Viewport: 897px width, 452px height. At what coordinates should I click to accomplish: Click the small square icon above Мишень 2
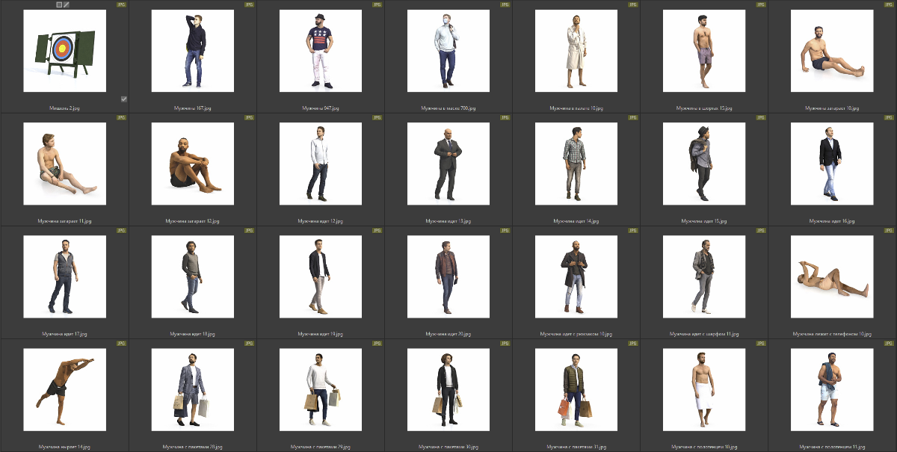59,4
